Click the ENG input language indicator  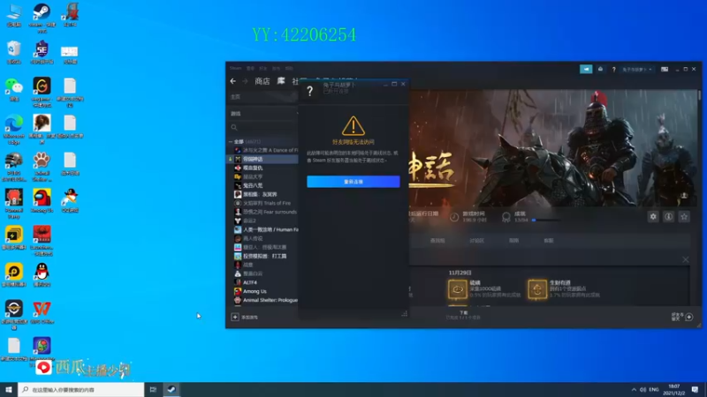point(654,389)
